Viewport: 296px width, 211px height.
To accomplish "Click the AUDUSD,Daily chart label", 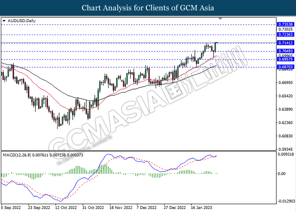I will [x=22, y=21].
